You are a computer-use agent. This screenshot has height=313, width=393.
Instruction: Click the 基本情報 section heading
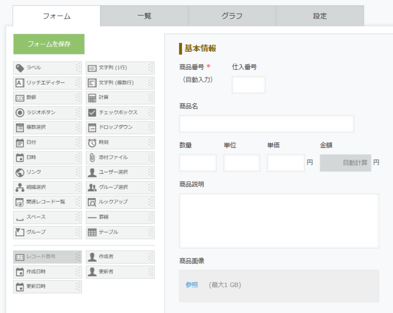[200, 48]
